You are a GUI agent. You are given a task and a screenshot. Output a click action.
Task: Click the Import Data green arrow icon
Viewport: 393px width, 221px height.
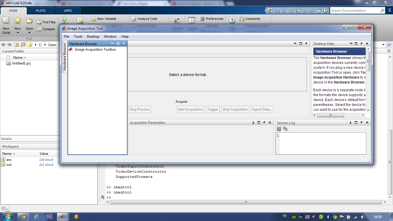coord(64,20)
